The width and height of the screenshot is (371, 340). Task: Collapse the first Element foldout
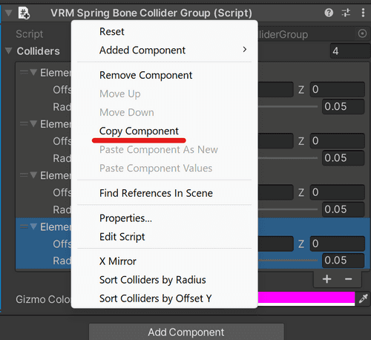click(x=33, y=72)
